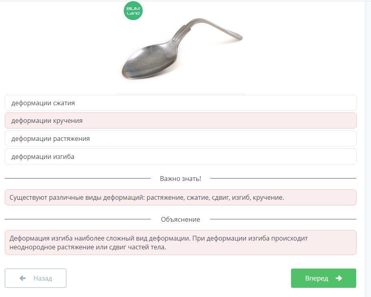Image resolution: width=371 pixels, height=297 pixels.
Task: Click the word "Назад" label text
Action: pyautogui.click(x=42, y=278)
